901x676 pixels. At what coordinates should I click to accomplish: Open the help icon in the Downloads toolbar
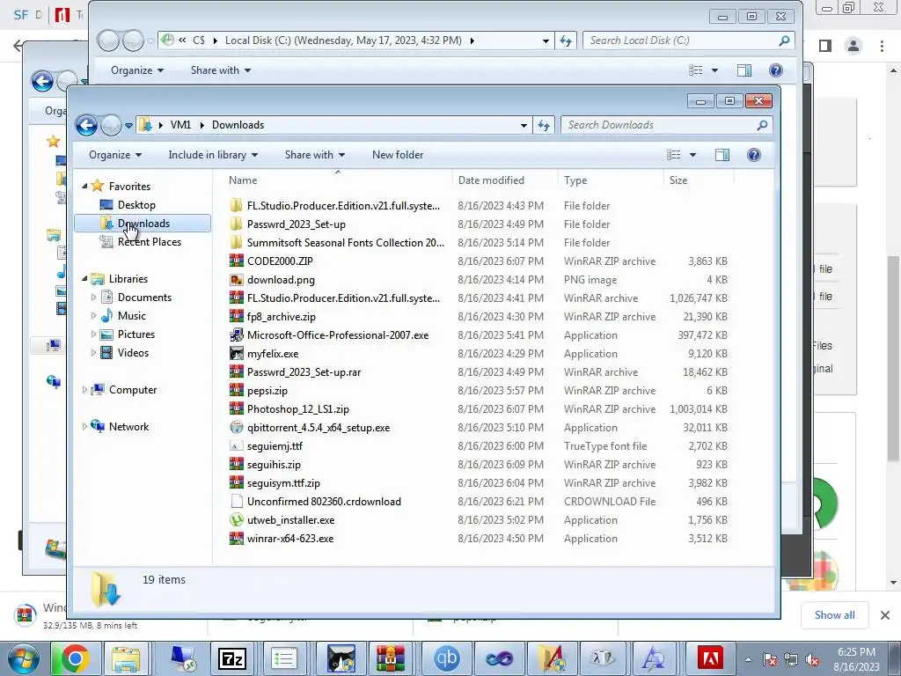(x=754, y=155)
